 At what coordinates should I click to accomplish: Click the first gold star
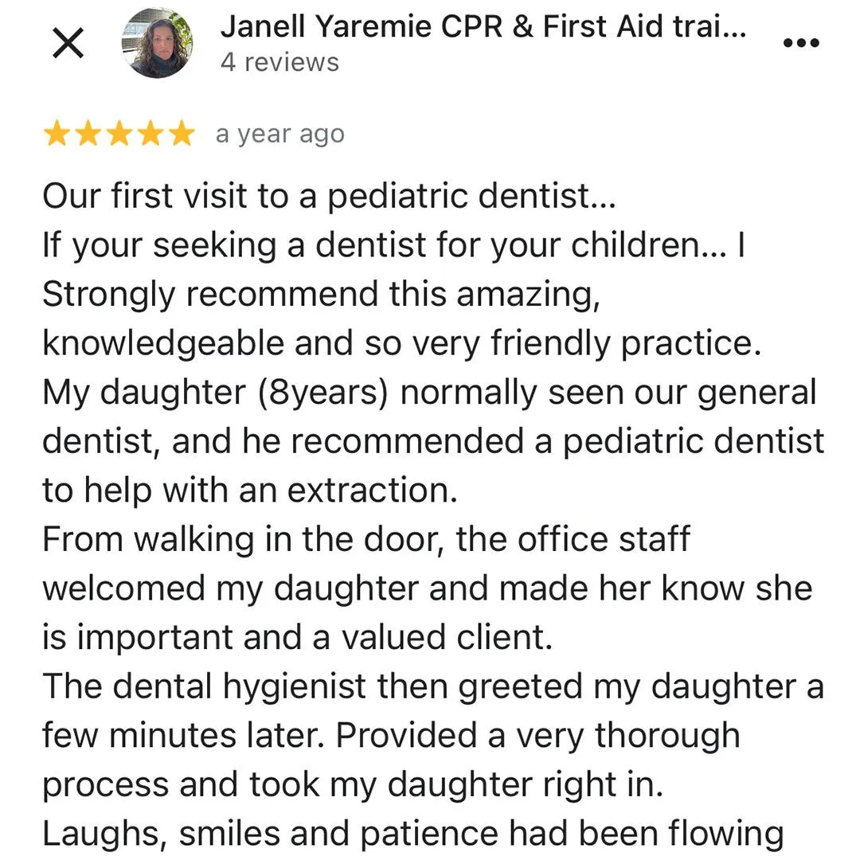coord(57,134)
